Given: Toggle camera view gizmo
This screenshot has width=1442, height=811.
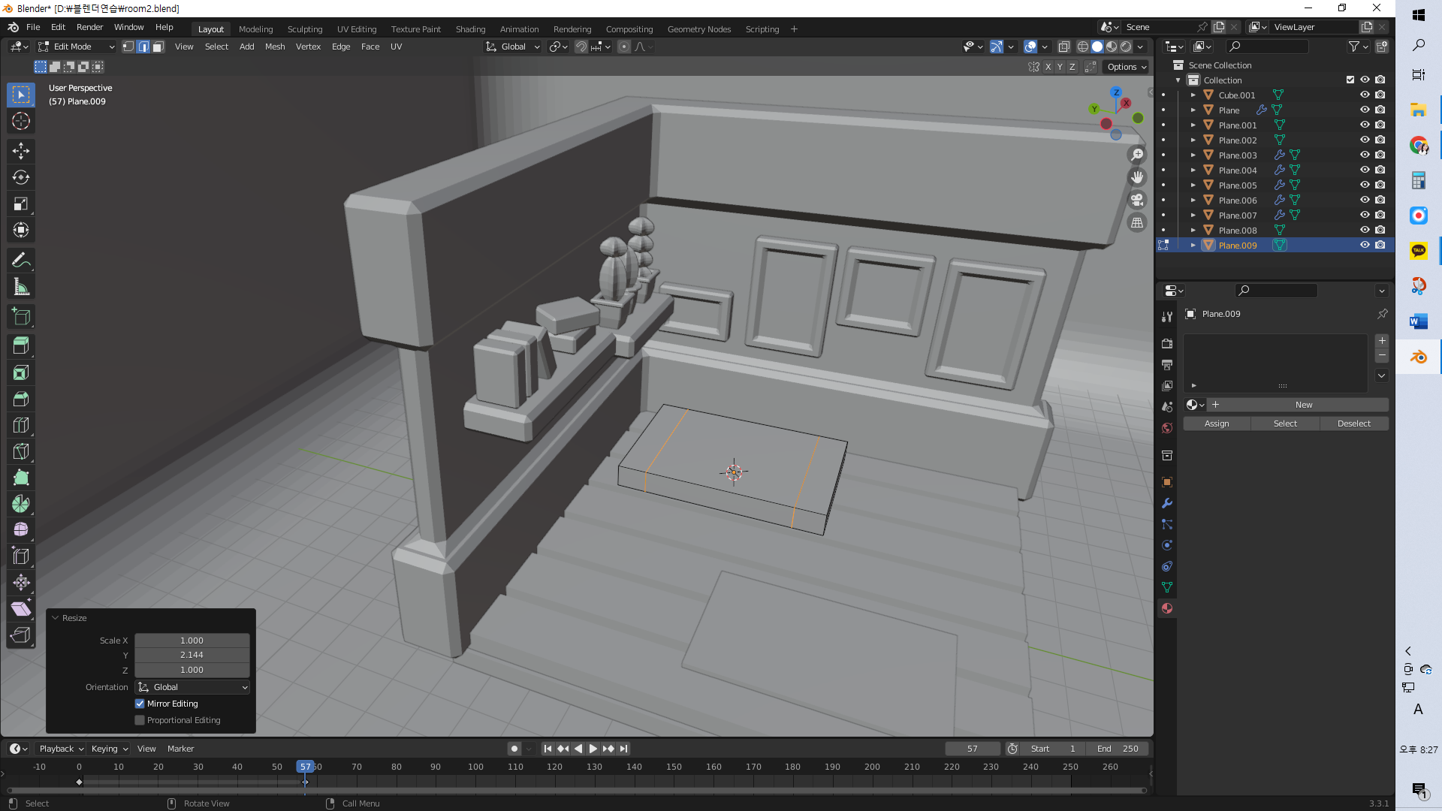Looking at the screenshot, I should [1137, 200].
